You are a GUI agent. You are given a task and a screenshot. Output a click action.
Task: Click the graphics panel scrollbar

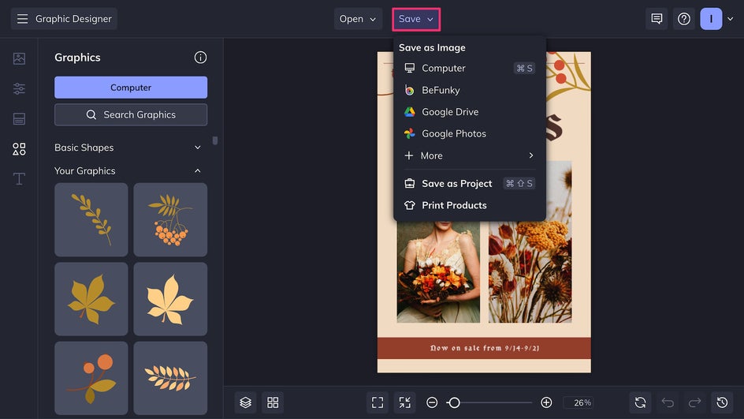click(x=215, y=140)
